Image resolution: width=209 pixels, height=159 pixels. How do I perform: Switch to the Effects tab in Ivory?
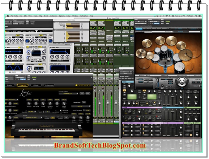point(36,85)
